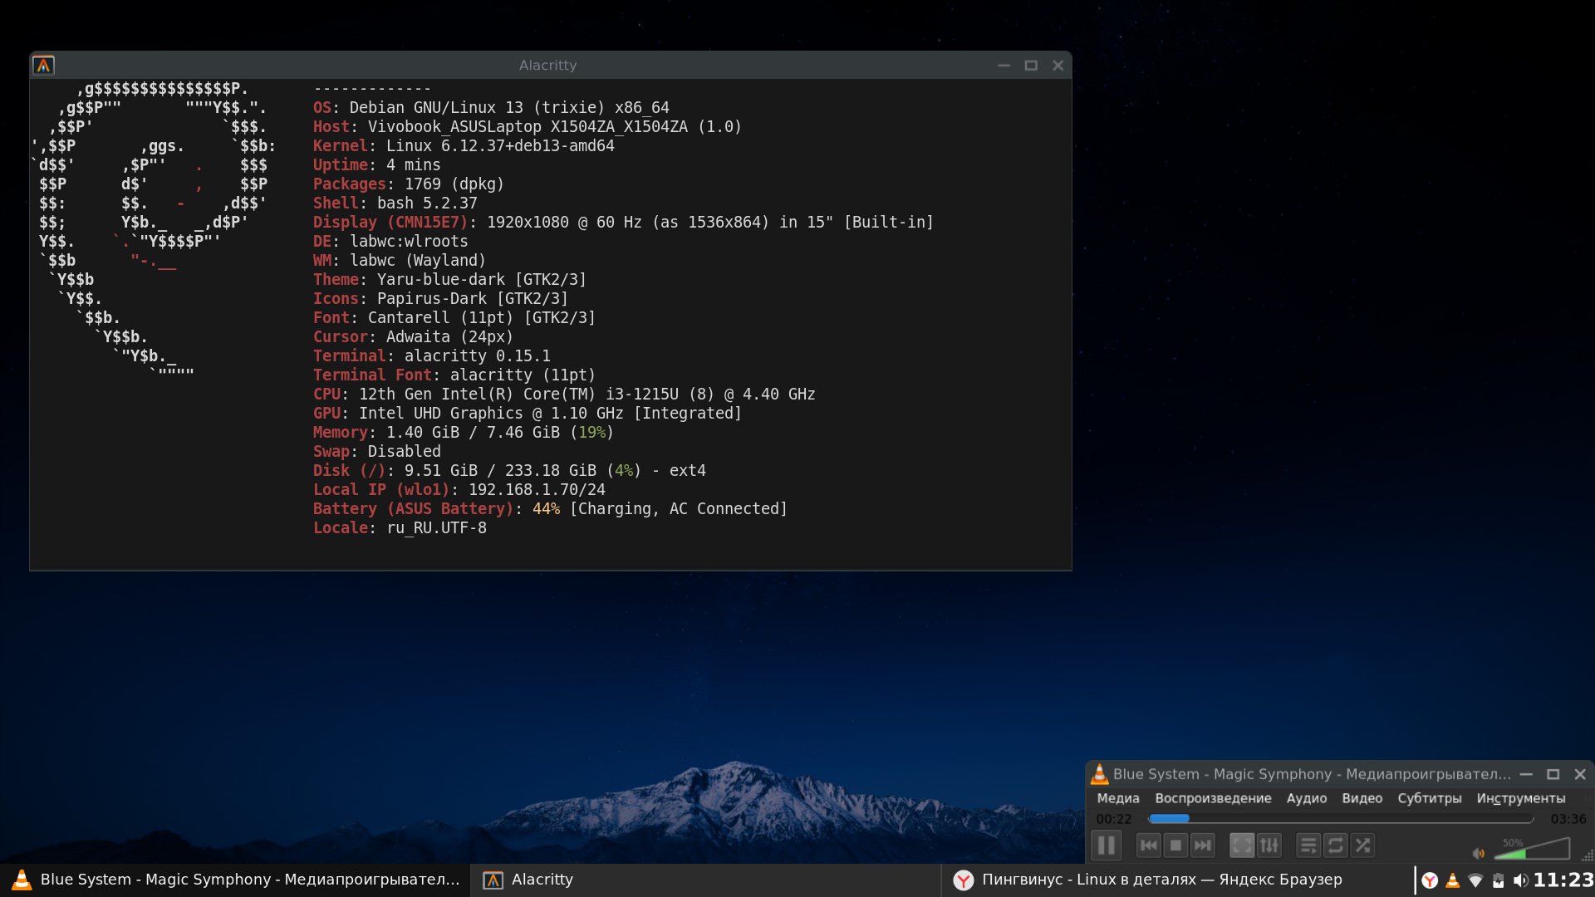This screenshot has height=897, width=1595.
Task: Switch to Alacritty in the taskbar
Action: 540,880
